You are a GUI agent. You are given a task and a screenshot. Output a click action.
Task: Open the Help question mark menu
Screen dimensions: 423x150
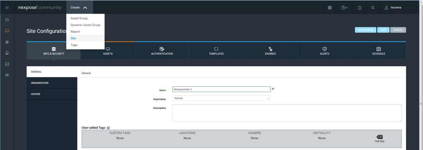(x=344, y=7)
